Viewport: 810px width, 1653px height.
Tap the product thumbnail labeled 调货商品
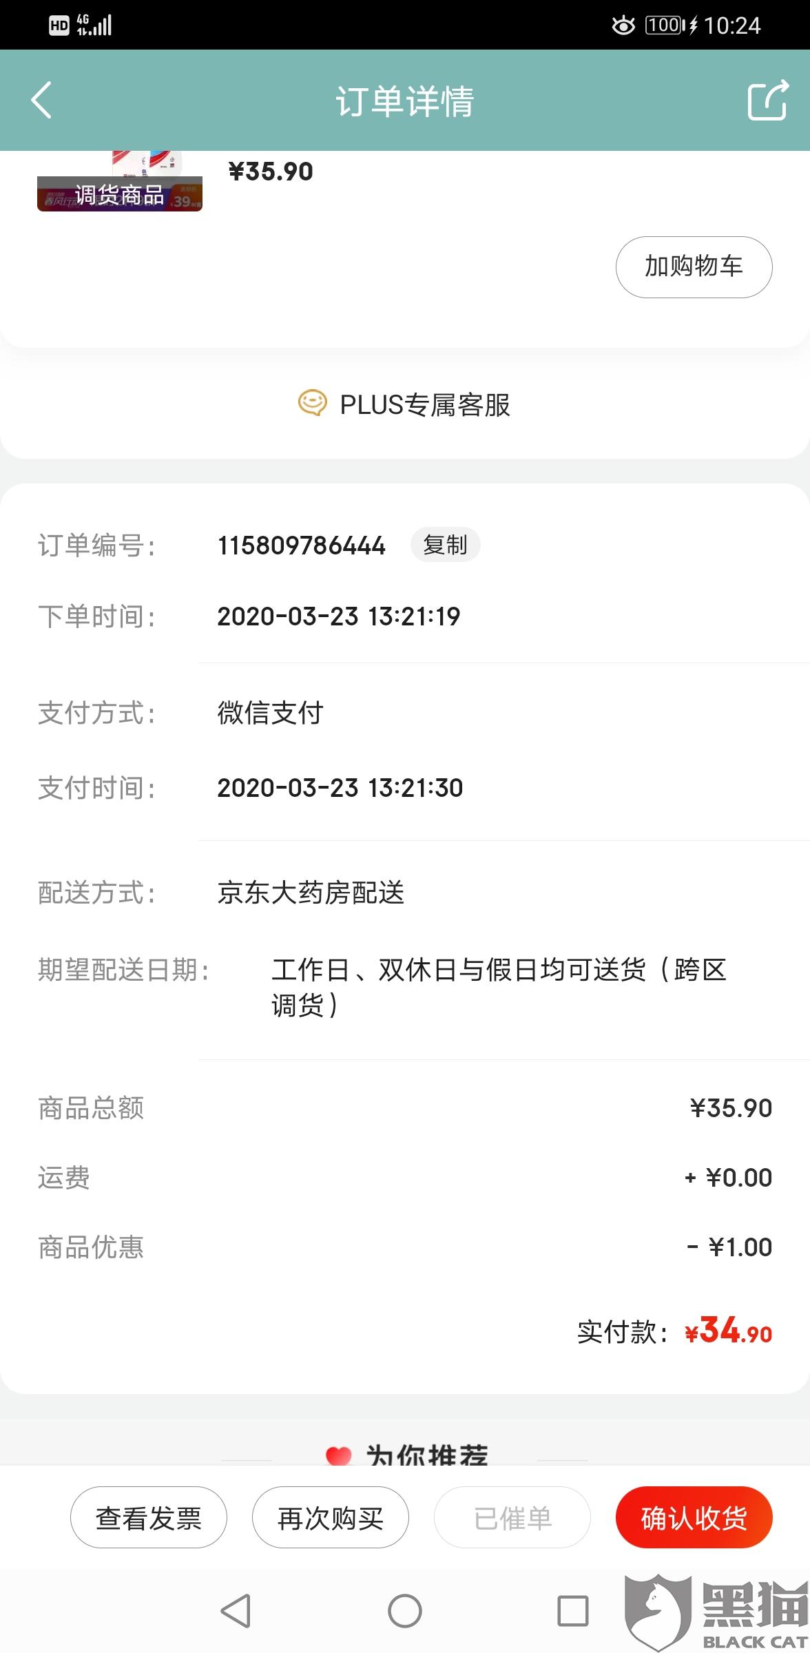(120, 182)
